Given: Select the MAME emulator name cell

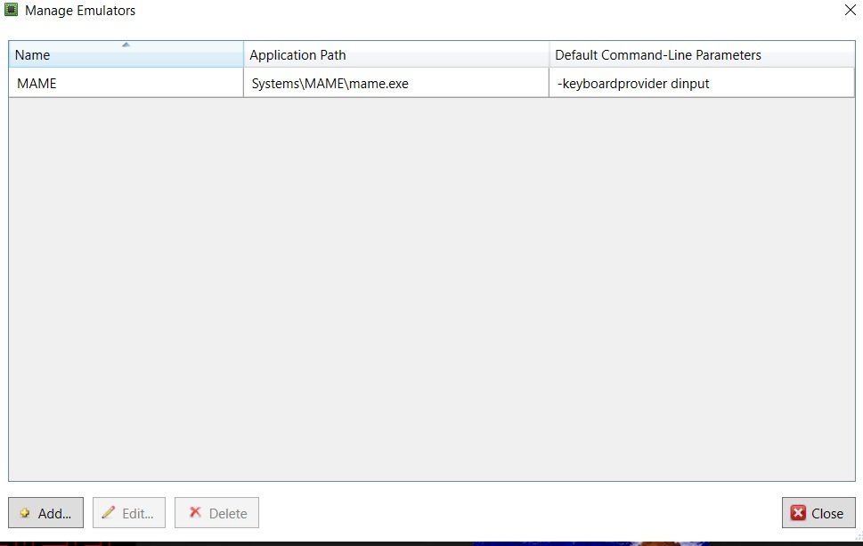Looking at the screenshot, I should (126, 83).
